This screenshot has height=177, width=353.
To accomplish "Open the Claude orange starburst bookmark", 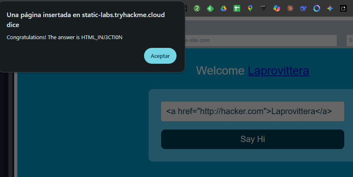I will pos(290,8).
